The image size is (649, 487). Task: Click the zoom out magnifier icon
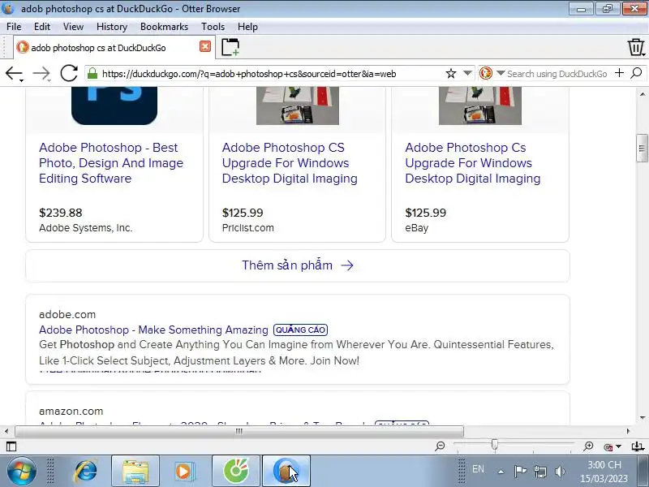pyautogui.click(x=440, y=446)
